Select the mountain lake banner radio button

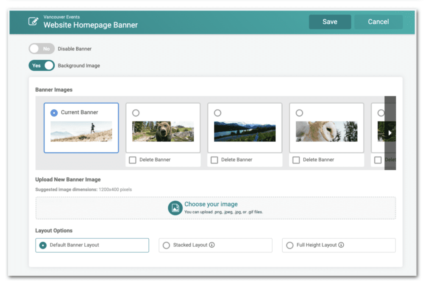point(217,113)
